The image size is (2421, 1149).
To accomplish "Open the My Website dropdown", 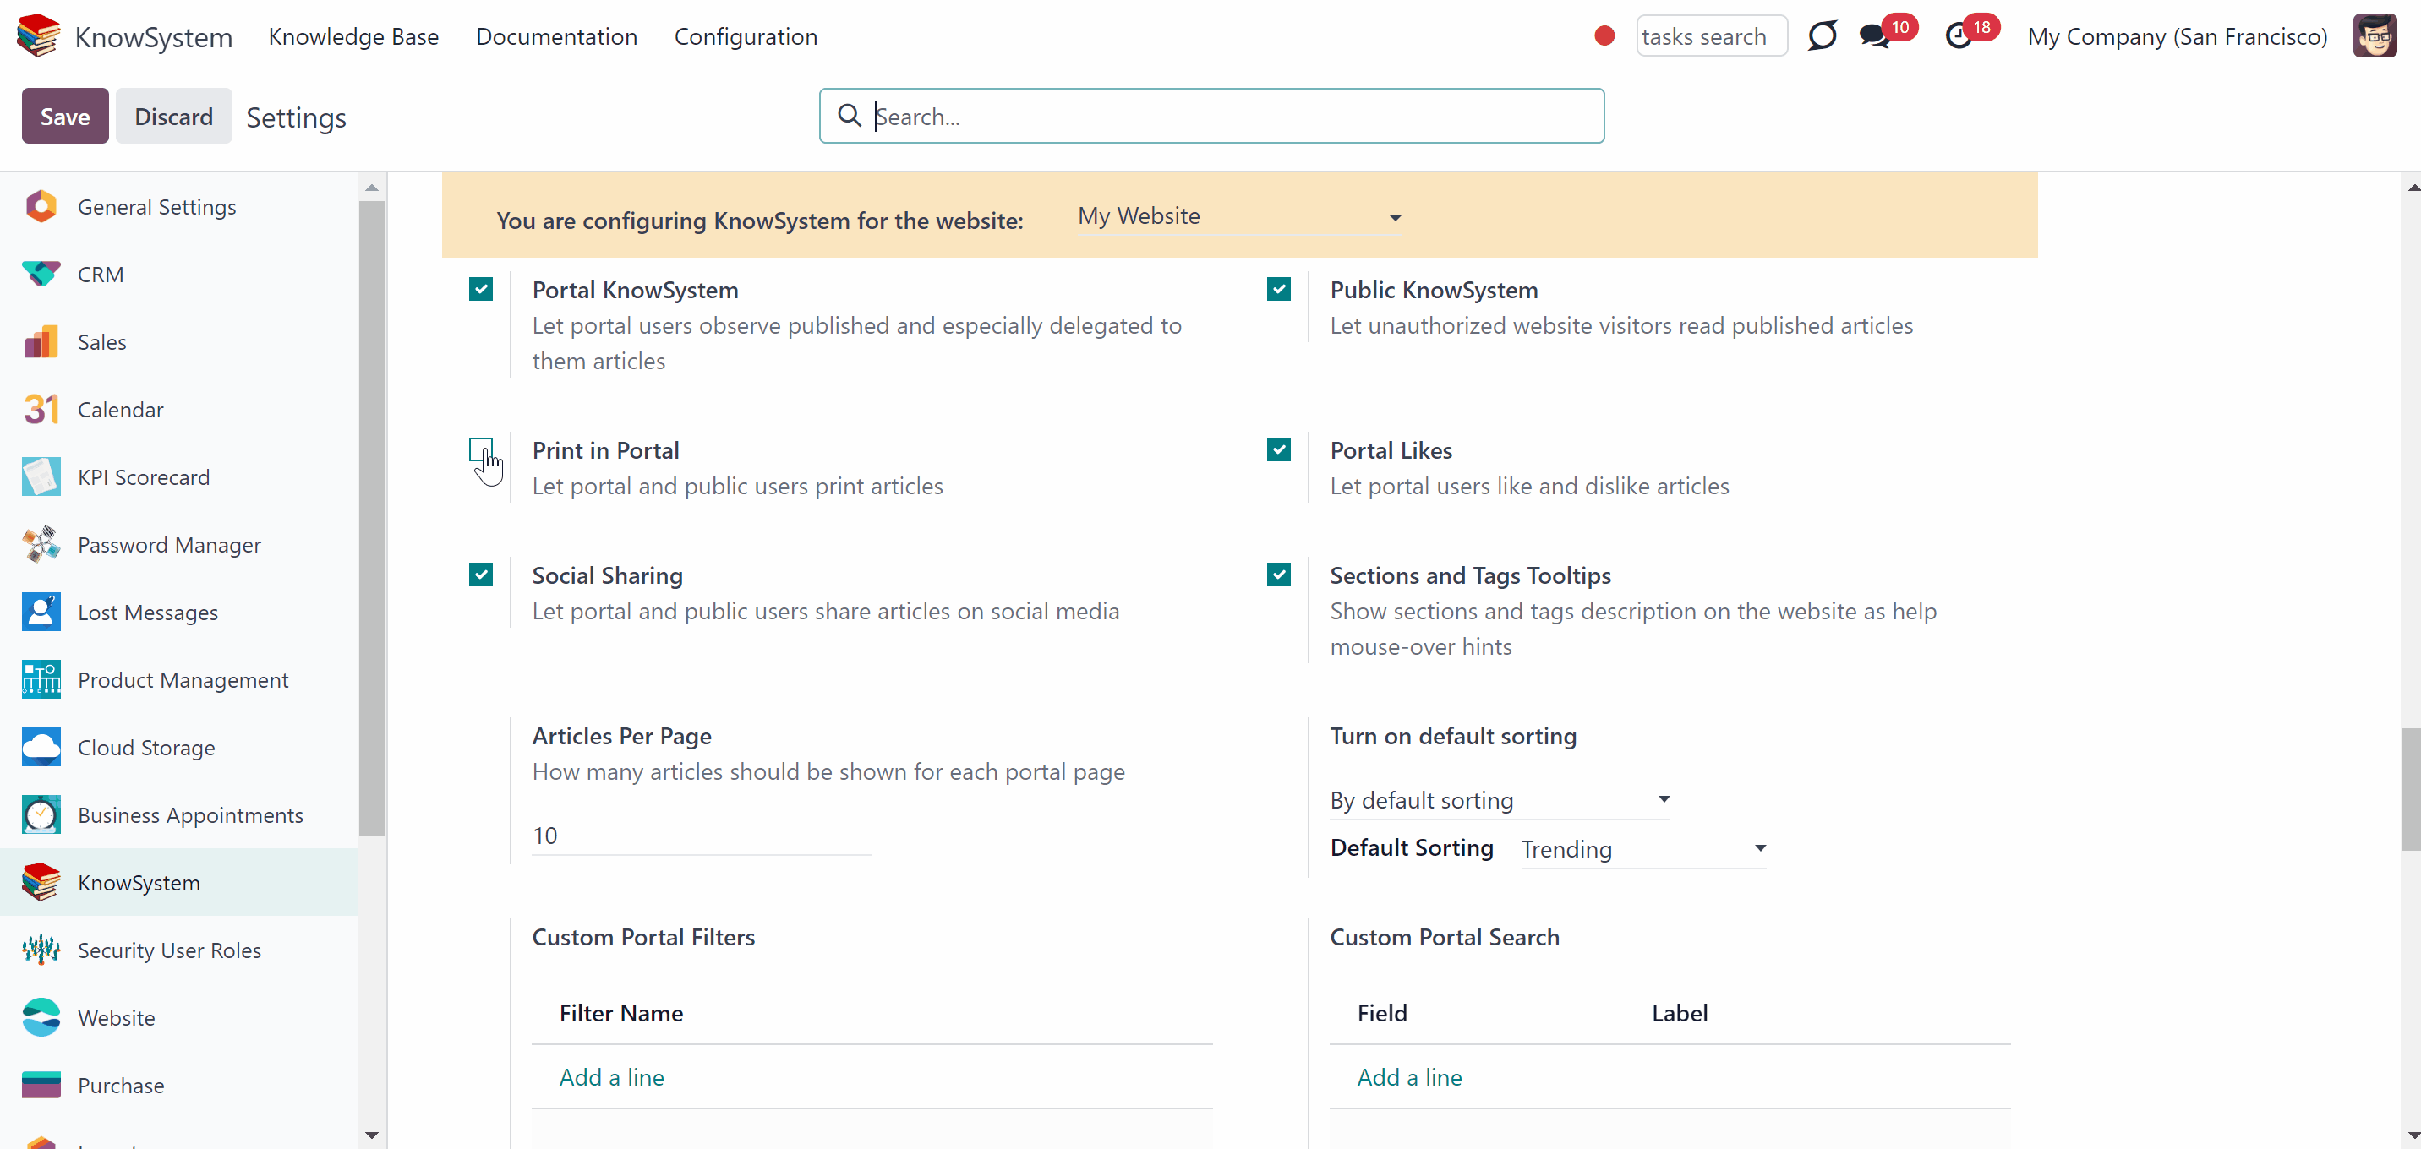I will [1239, 216].
